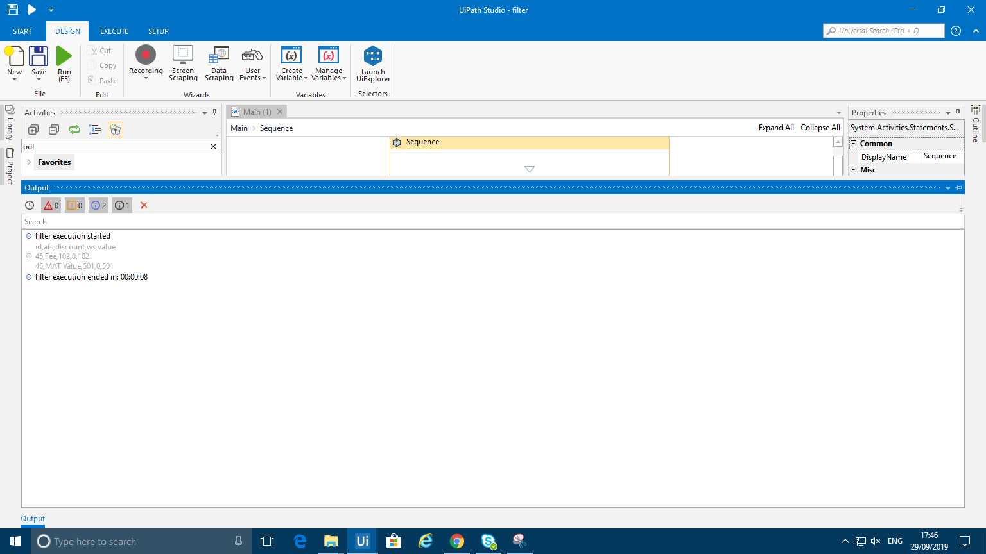The height and width of the screenshot is (554, 986).
Task: Click the Cut command
Action: pos(100,51)
